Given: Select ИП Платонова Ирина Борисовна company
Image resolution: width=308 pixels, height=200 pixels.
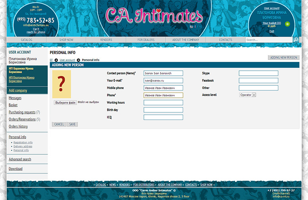Looking at the screenshot, I should point(21,79).
